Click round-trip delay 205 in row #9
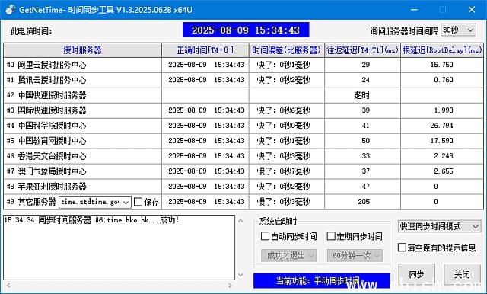The image size is (487, 294). click(x=364, y=202)
